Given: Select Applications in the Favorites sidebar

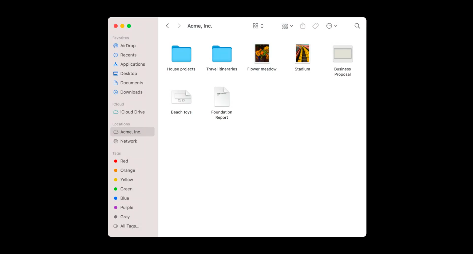Looking at the screenshot, I should point(133,64).
